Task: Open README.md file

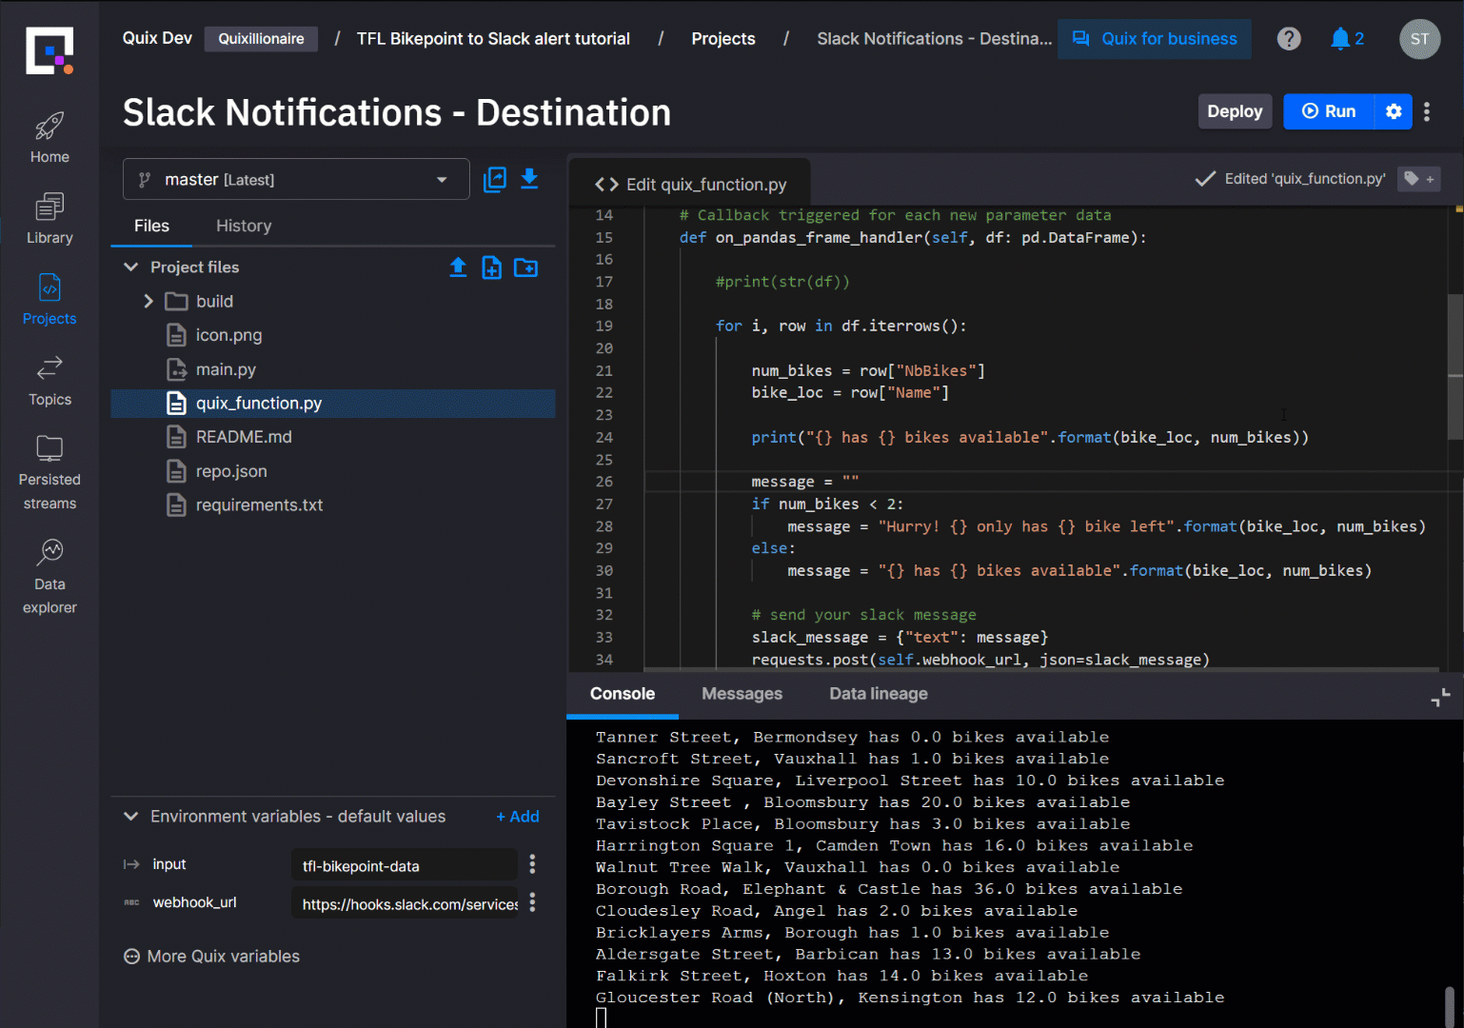Action: [244, 437]
